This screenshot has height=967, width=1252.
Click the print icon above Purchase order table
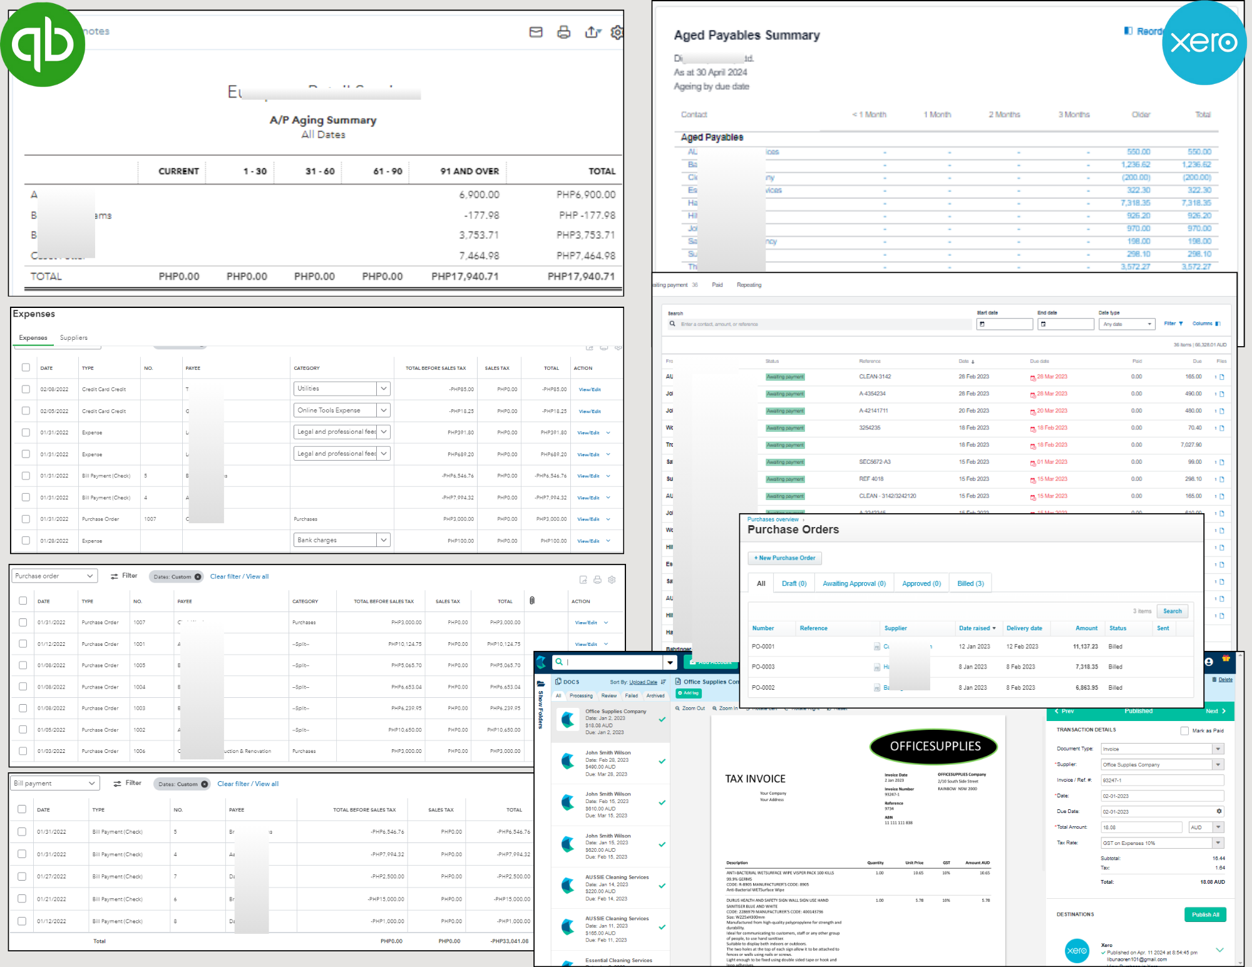597,580
